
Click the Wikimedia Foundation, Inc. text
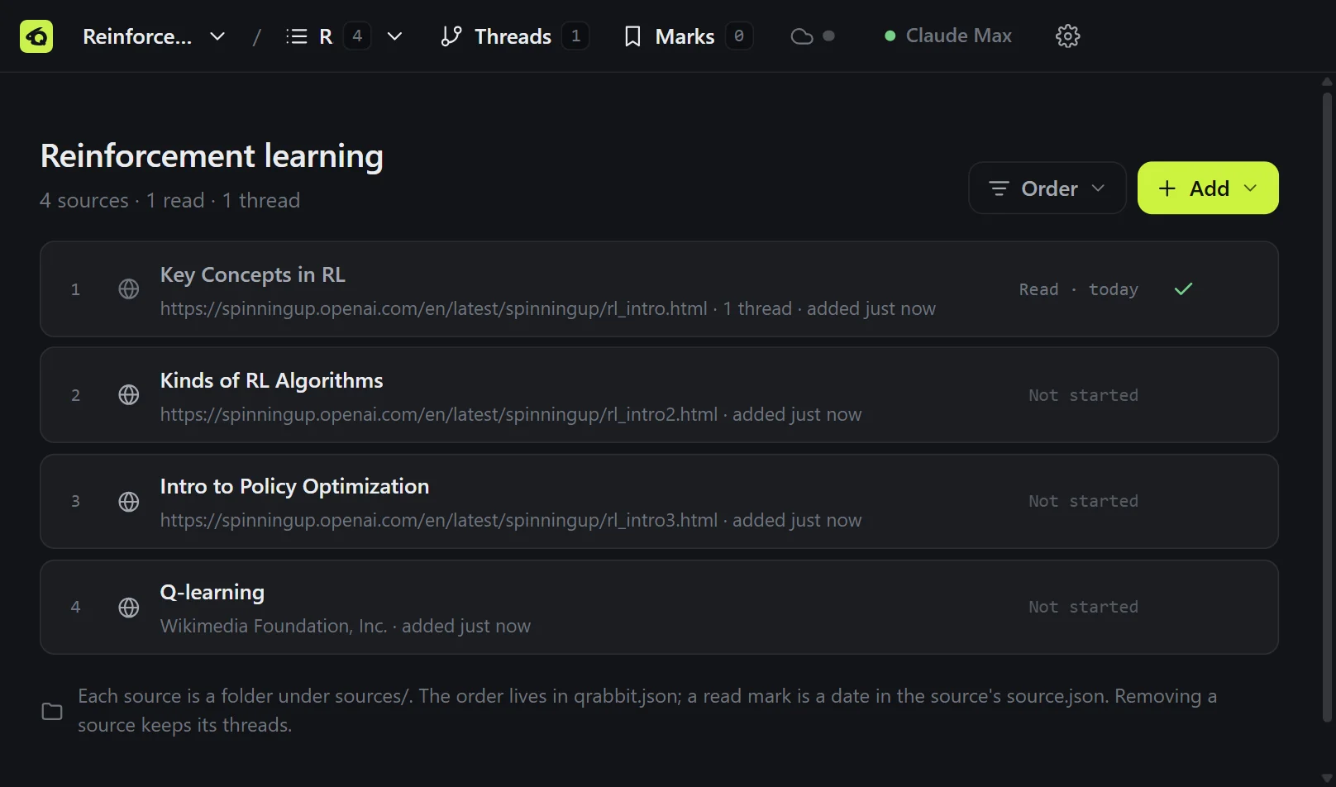(x=274, y=626)
